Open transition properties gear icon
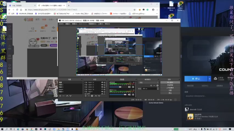This screenshot has height=131, width=234. pyautogui.click(x=157, y=86)
